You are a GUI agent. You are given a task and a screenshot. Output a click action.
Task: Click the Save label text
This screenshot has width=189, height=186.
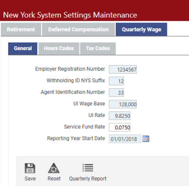point(30,178)
